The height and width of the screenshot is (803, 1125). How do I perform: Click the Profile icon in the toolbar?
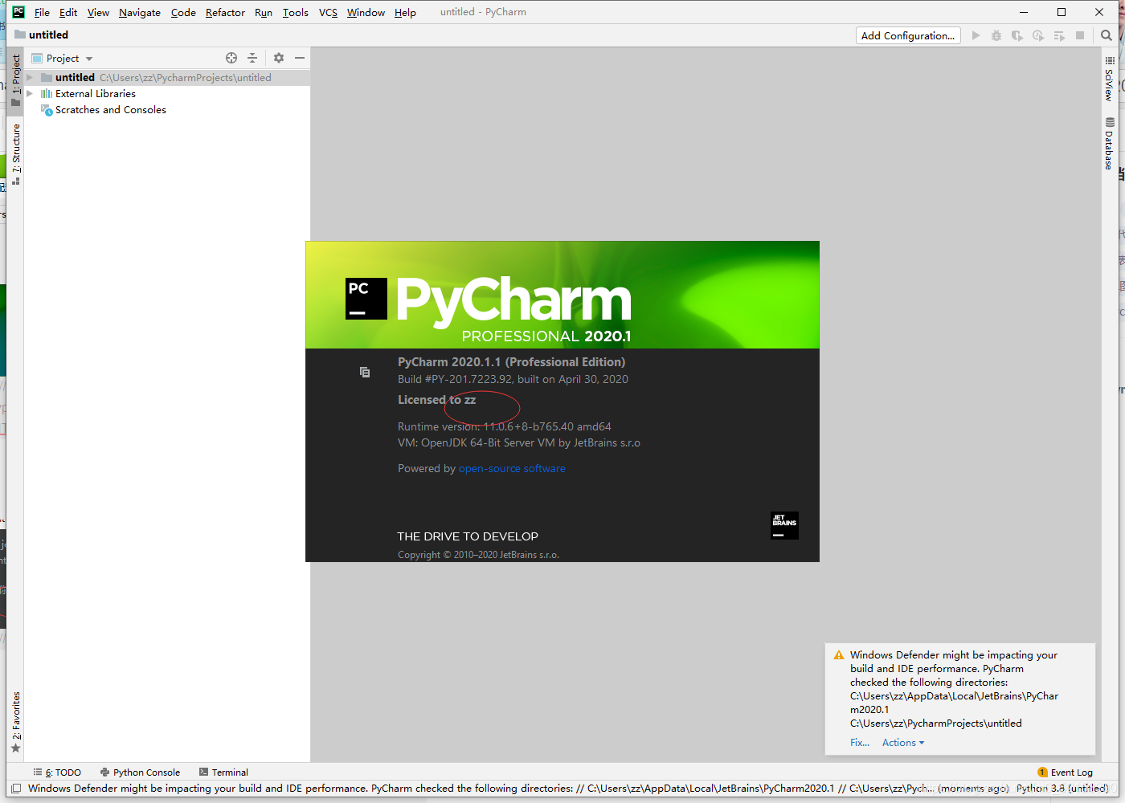click(1038, 35)
